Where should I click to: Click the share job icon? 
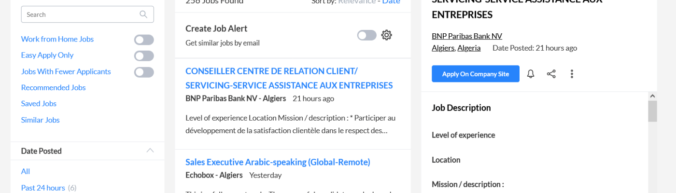pyautogui.click(x=551, y=74)
